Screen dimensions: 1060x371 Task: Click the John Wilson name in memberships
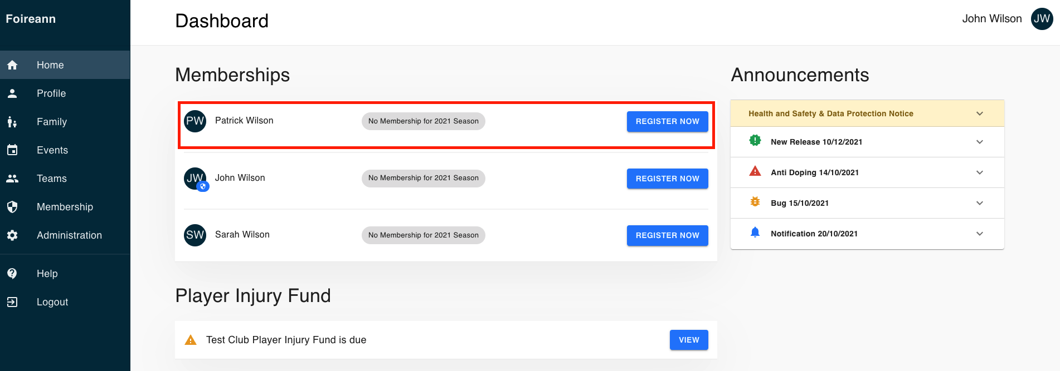[240, 178]
